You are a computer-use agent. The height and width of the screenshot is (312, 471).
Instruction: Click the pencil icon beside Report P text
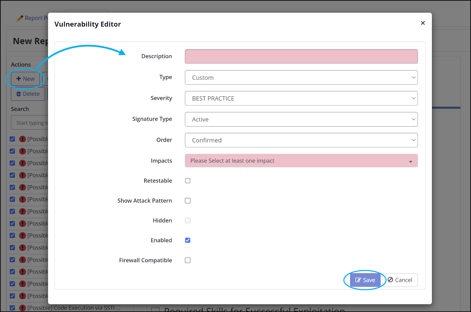(x=20, y=18)
